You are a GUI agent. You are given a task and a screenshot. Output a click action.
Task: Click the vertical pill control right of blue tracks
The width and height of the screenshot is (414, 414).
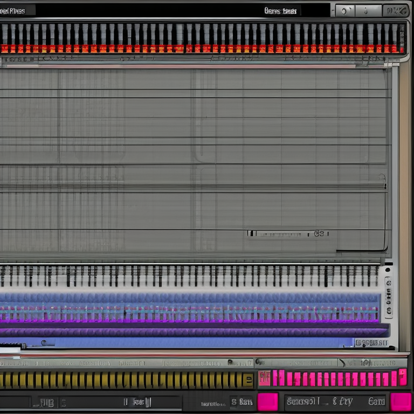388,297
